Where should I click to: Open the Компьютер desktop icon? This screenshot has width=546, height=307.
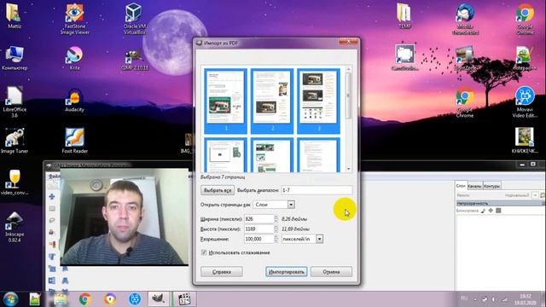point(15,58)
